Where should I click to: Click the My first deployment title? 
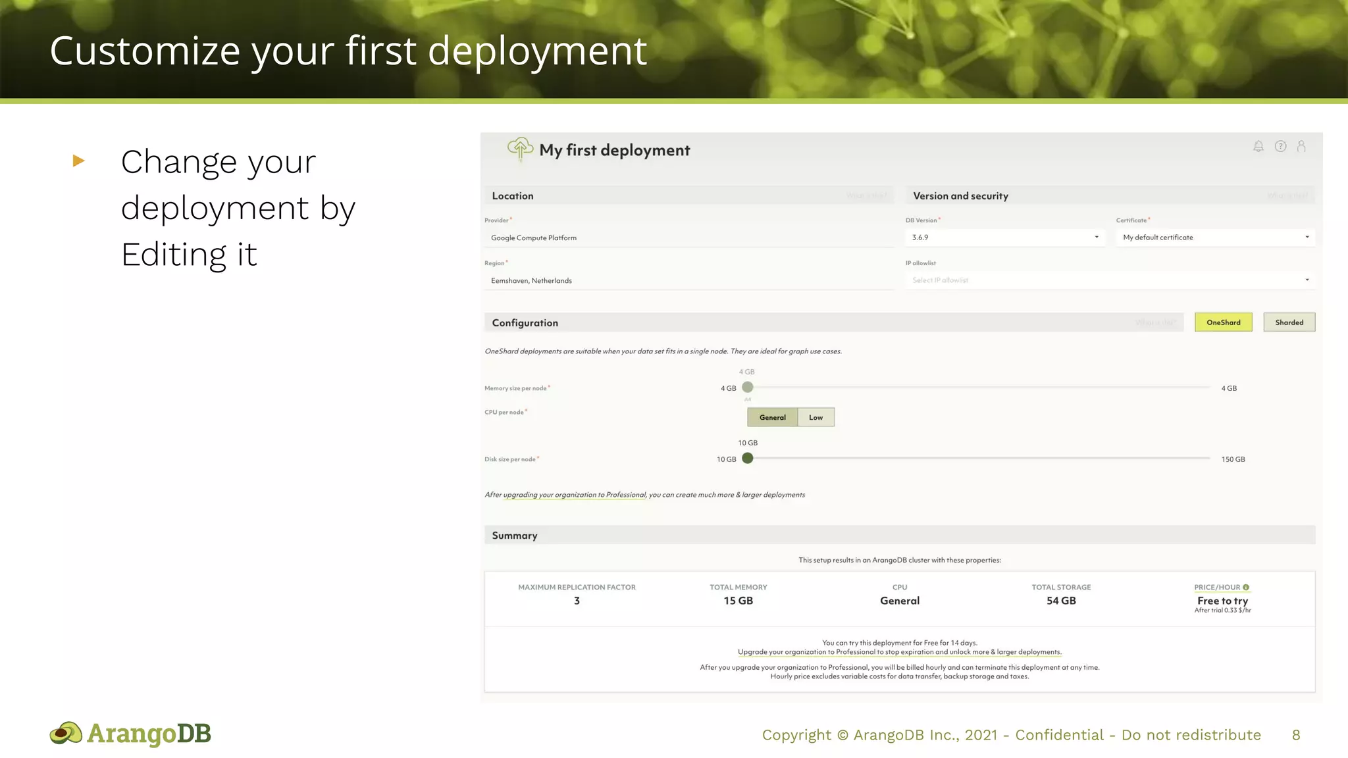615,150
